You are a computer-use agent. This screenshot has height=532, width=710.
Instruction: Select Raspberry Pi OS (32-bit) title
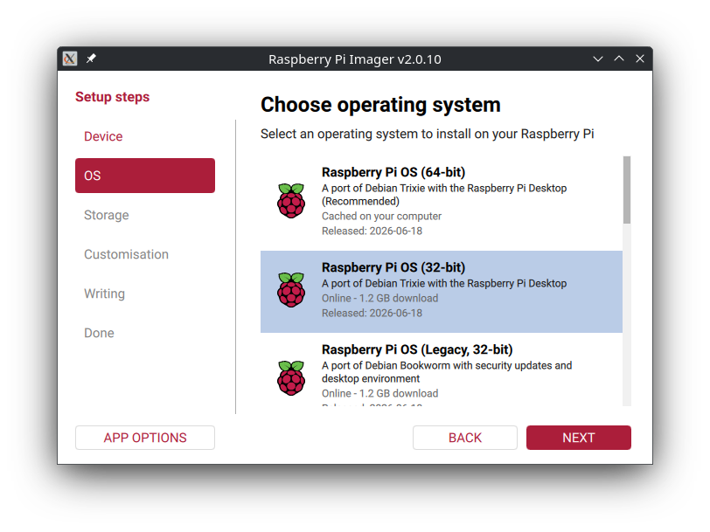[x=393, y=267]
